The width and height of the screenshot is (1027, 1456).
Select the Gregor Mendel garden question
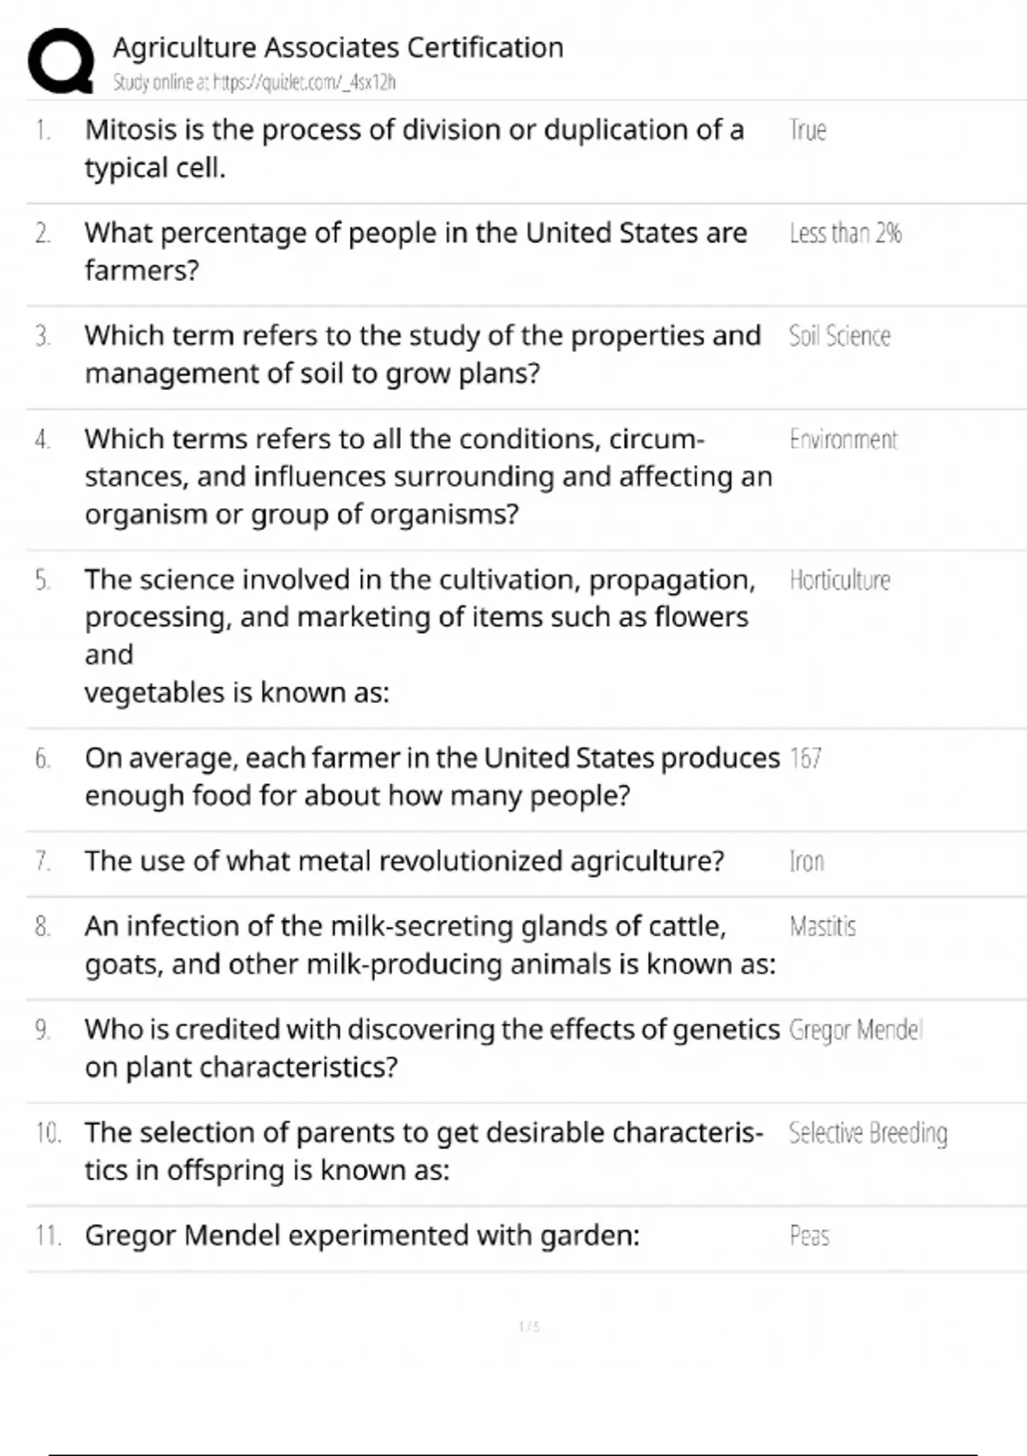tap(362, 1235)
